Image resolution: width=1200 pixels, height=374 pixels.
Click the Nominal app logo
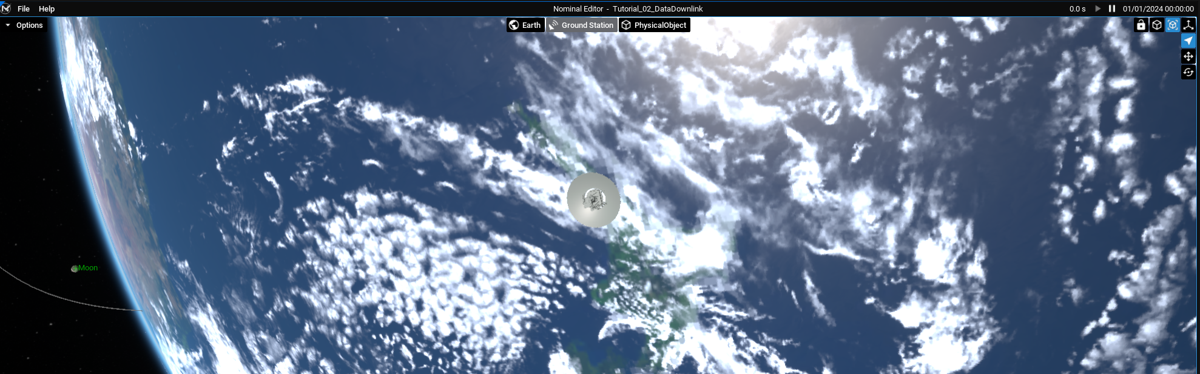click(6, 8)
